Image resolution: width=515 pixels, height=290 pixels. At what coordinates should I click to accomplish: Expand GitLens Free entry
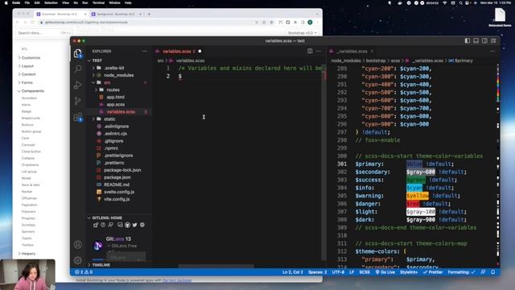coord(123,246)
